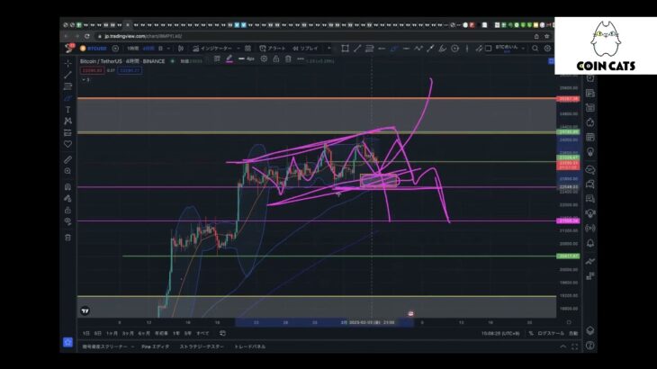The image size is (657, 369).
Task: Set date range to すべて
Action: [202, 333]
